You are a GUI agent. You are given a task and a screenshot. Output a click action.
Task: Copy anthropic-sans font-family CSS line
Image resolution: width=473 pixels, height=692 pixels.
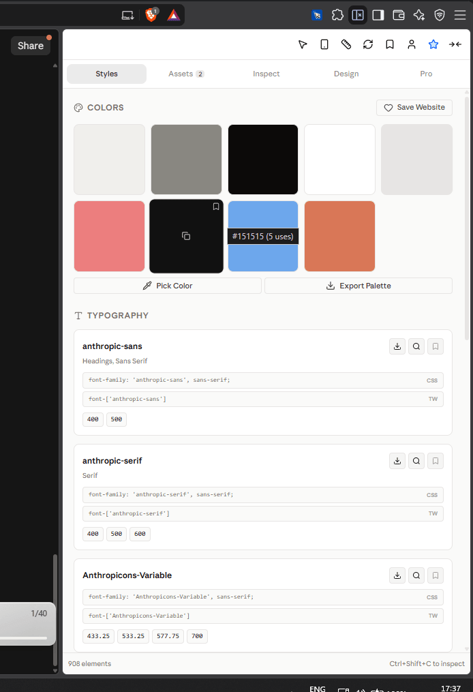263,380
